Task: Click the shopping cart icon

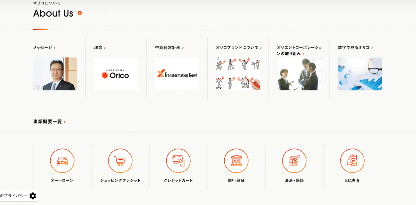Action: tap(120, 161)
